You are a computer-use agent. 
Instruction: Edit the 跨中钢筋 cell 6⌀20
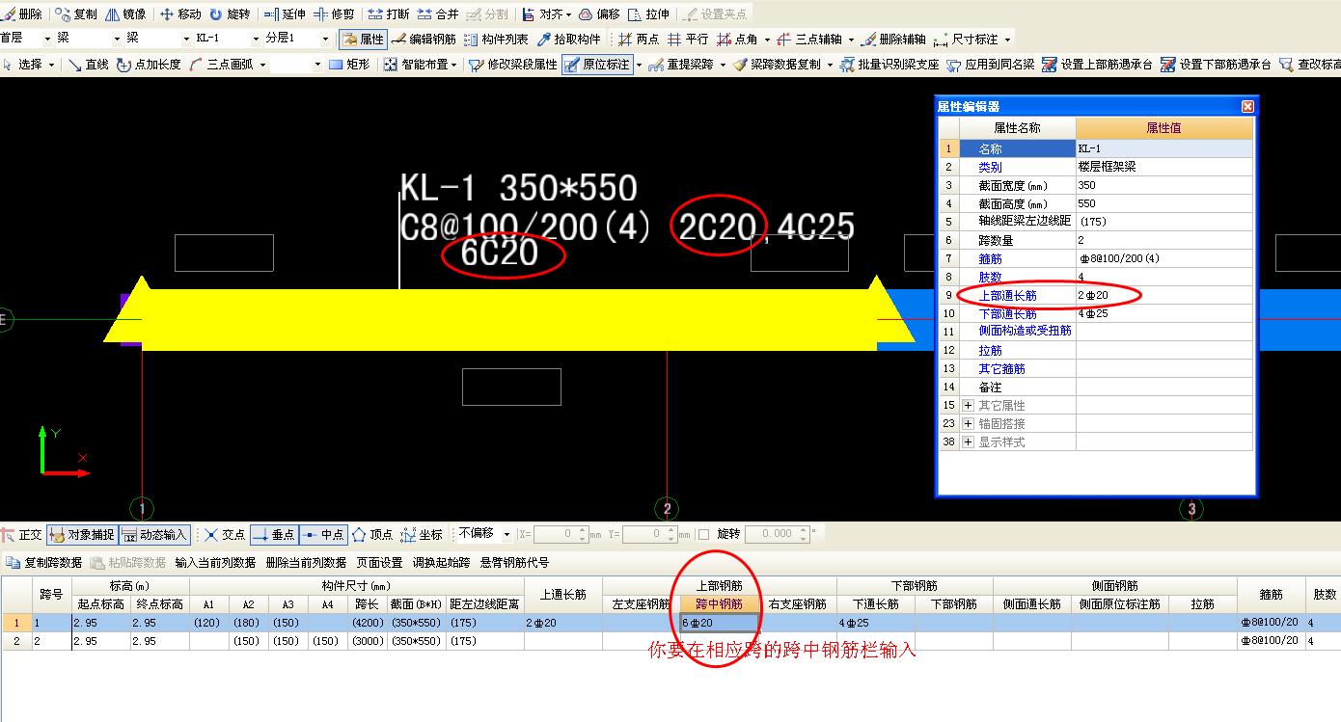tap(720, 624)
